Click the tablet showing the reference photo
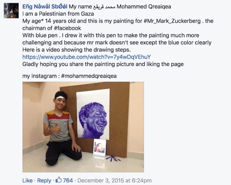 click(x=100, y=148)
